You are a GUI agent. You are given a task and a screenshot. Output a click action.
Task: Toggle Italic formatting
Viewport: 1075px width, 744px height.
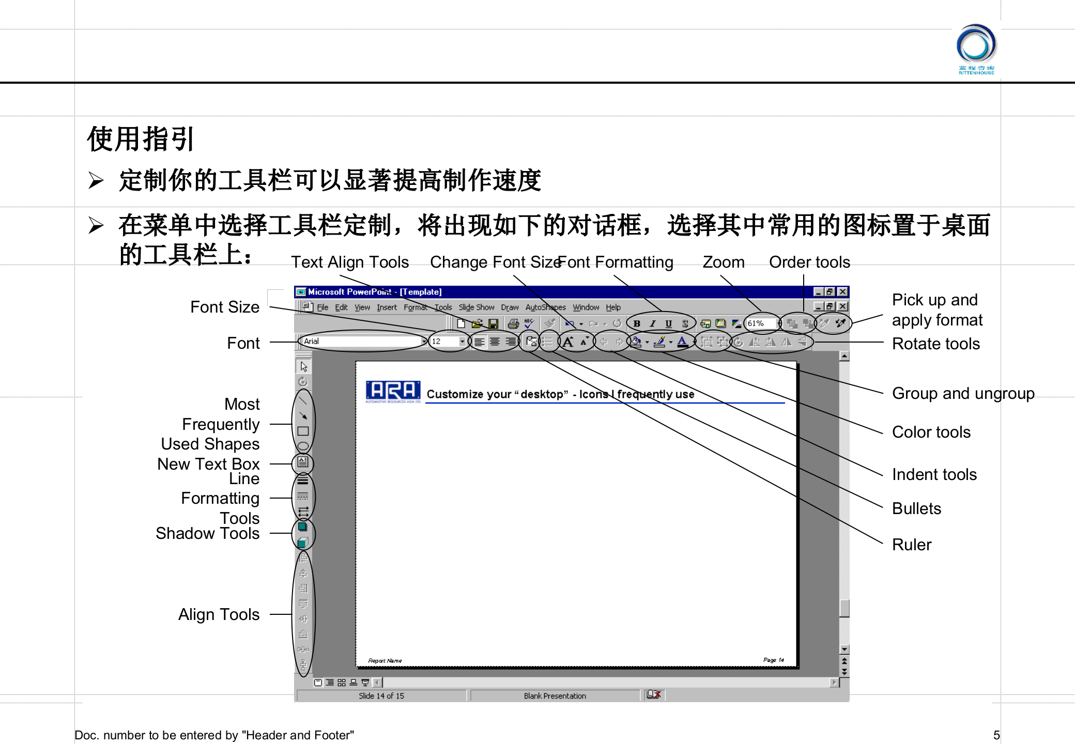tap(652, 323)
